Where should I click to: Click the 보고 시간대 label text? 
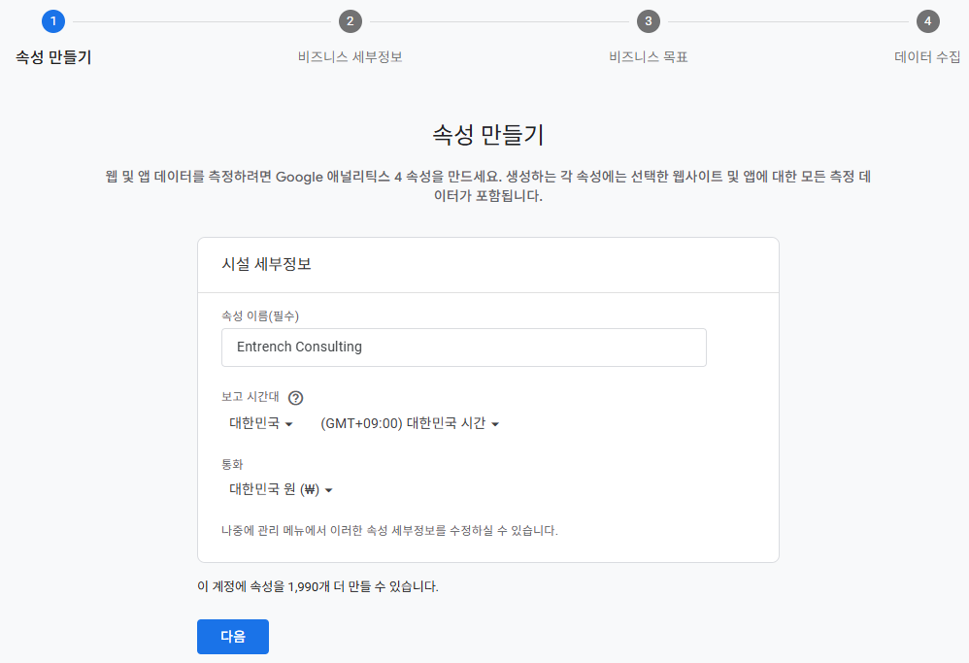(251, 397)
